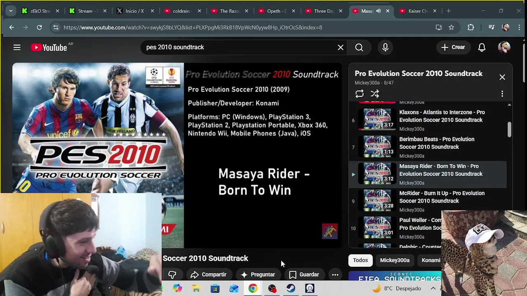Viewport: 527px width, 296px height.
Task: Click the Crear button
Action: [453, 47]
